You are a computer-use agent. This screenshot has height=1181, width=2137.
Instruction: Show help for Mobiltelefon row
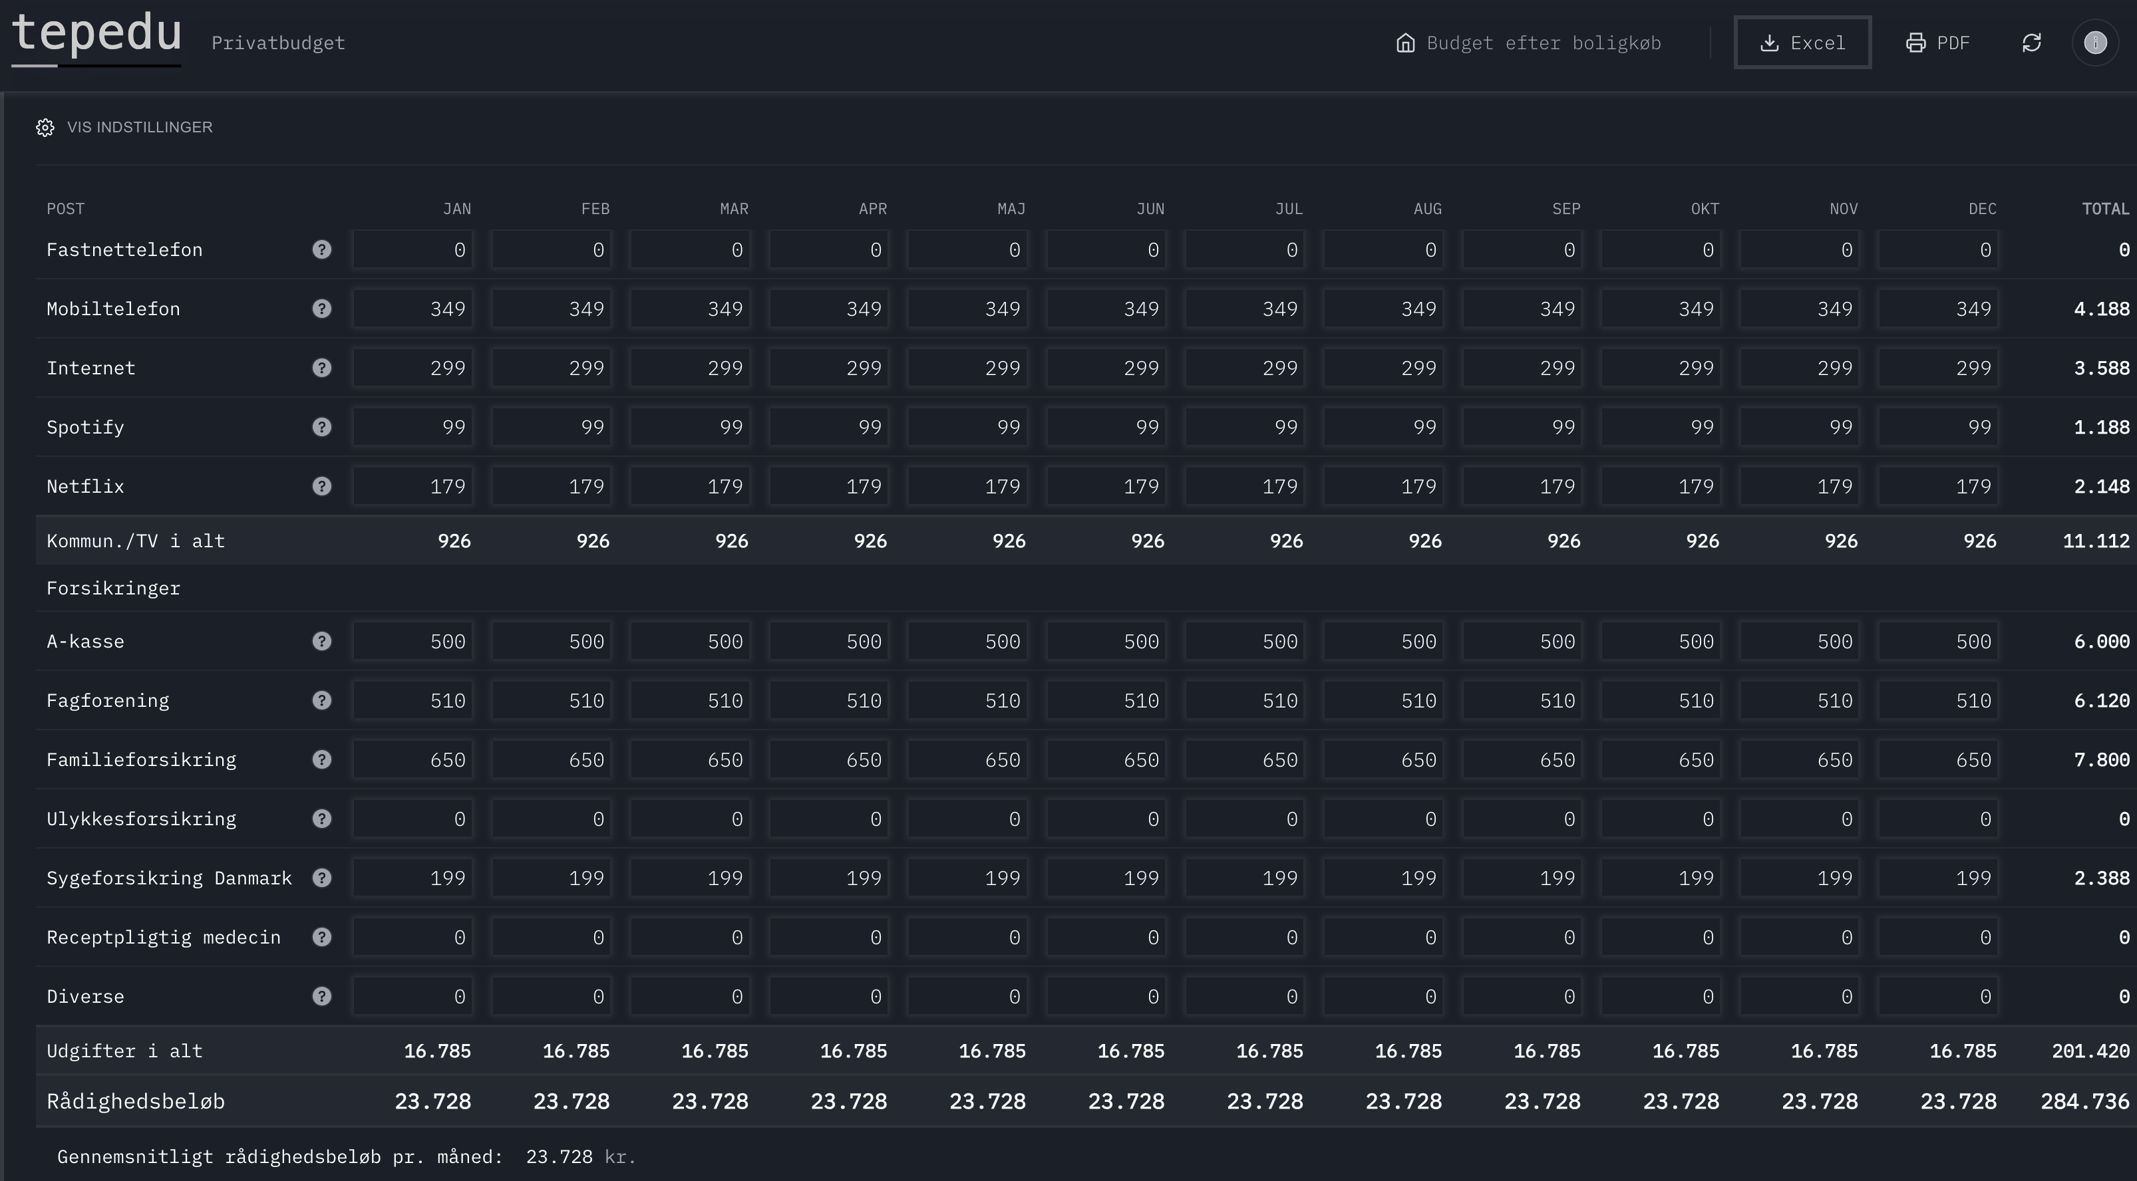[322, 309]
